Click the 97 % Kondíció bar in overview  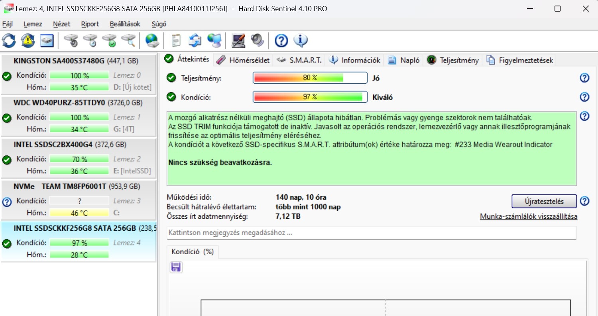click(310, 97)
